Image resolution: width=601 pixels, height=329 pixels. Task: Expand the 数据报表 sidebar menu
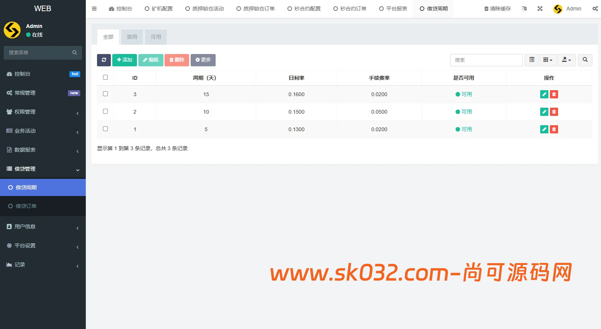43,150
